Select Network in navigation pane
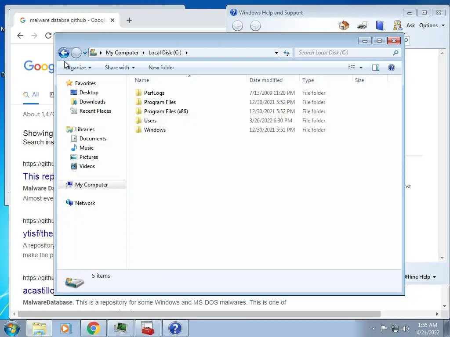Image resolution: width=450 pixels, height=337 pixels. click(x=85, y=203)
